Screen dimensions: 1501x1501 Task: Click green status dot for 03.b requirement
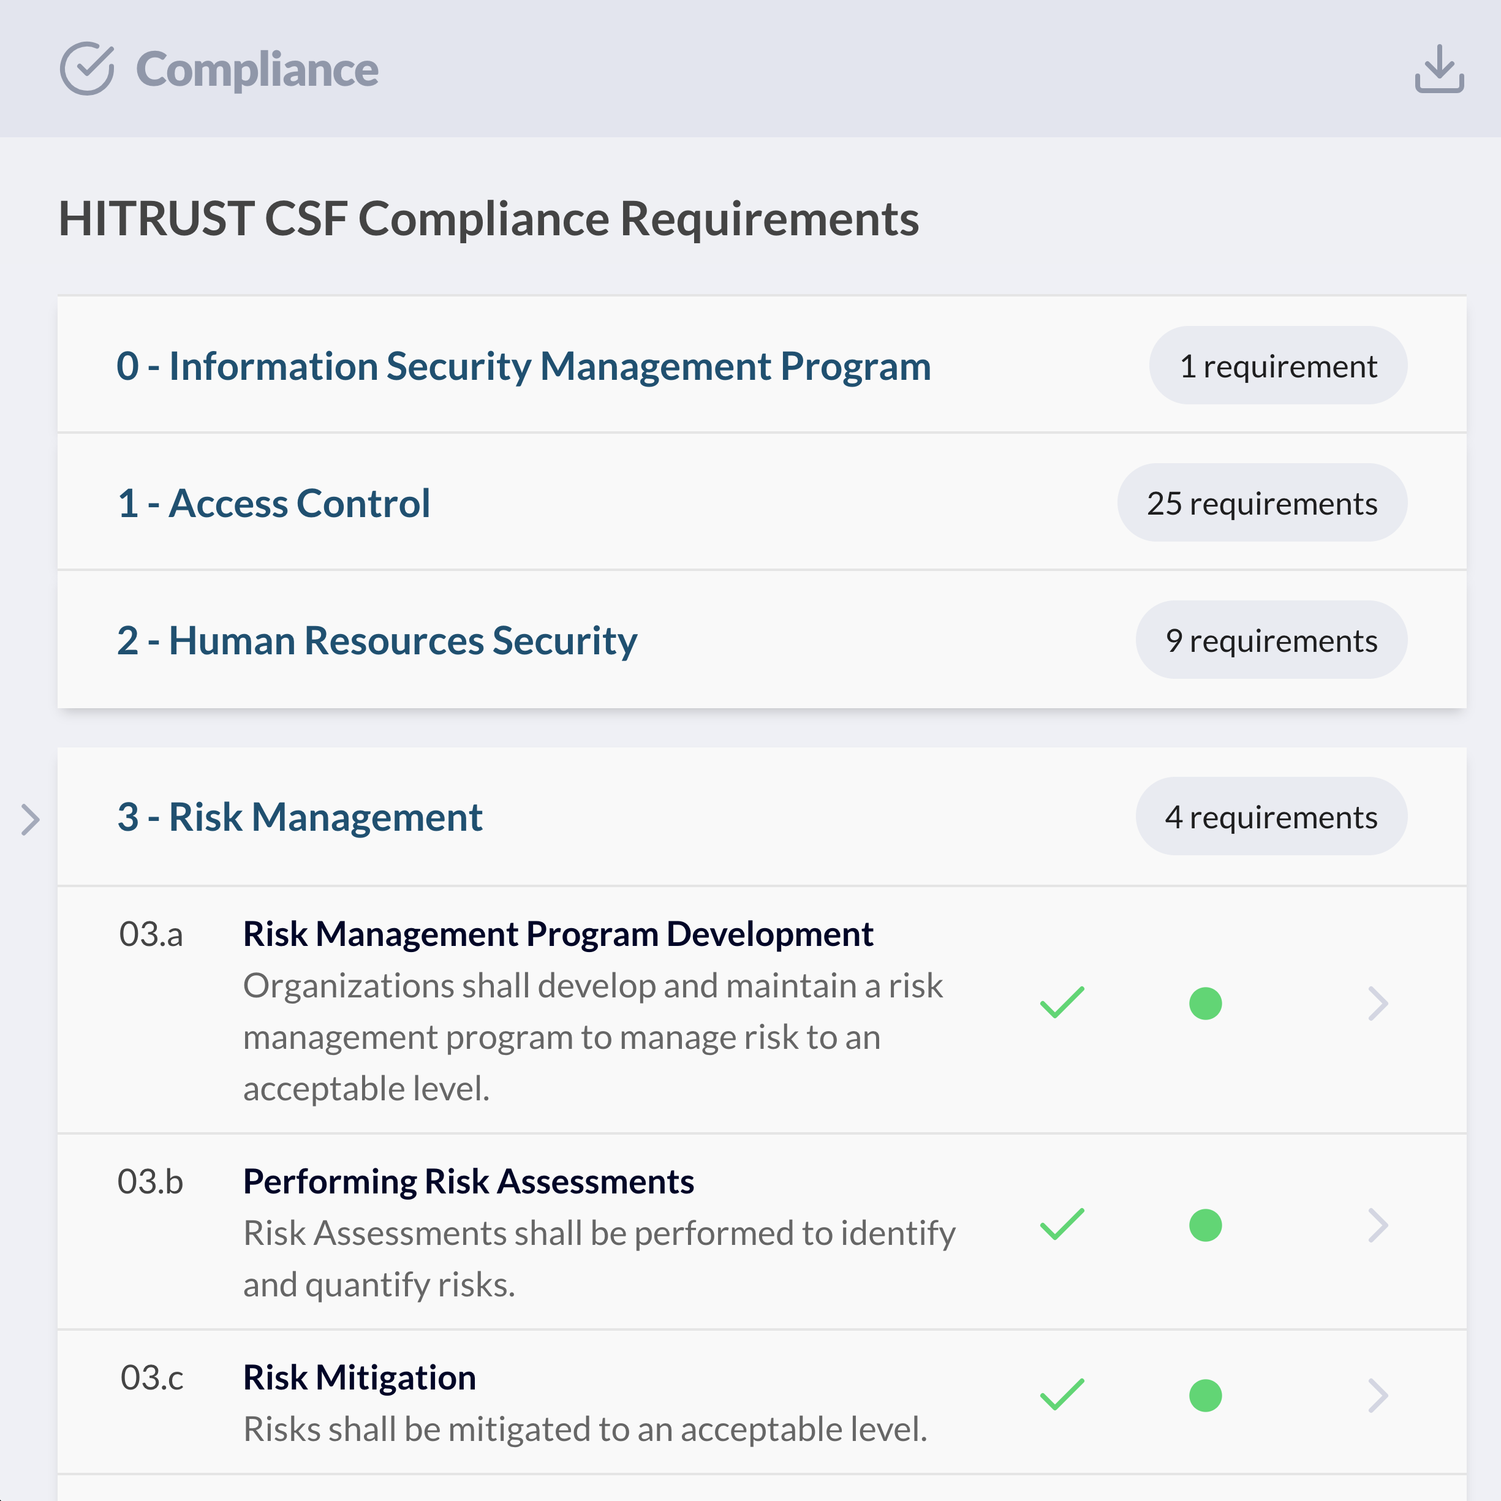click(1205, 1225)
